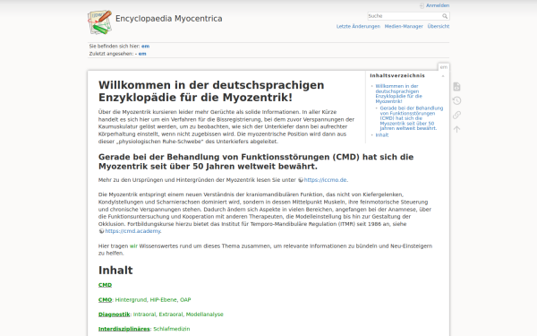Open the Diagnostik link
The height and width of the screenshot is (336, 537).
[x=114, y=314]
